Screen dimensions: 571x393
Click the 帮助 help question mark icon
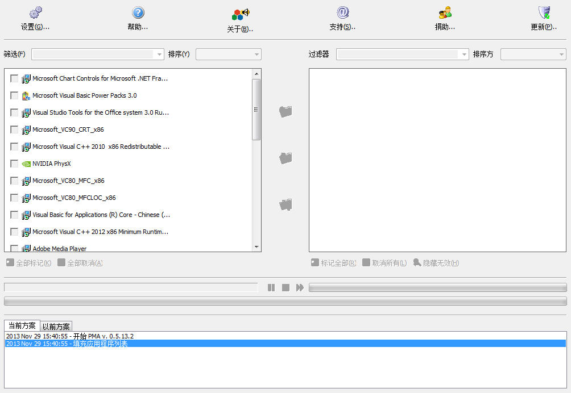pyautogui.click(x=138, y=13)
